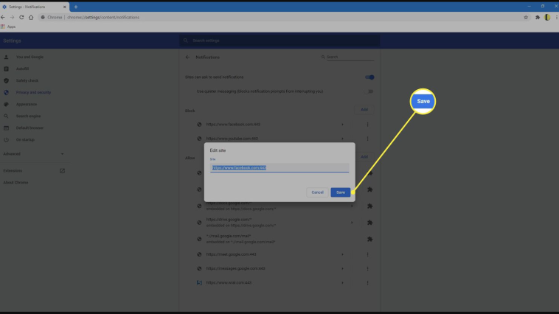The width and height of the screenshot is (559, 314).
Task: Click the site info icon in address bar
Action: [x=43, y=17]
